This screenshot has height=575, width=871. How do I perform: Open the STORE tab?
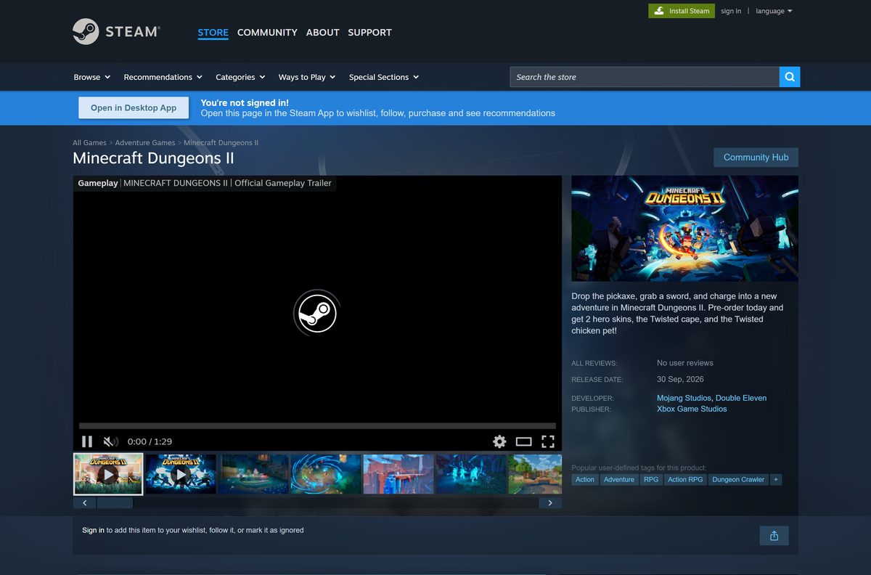tap(213, 33)
